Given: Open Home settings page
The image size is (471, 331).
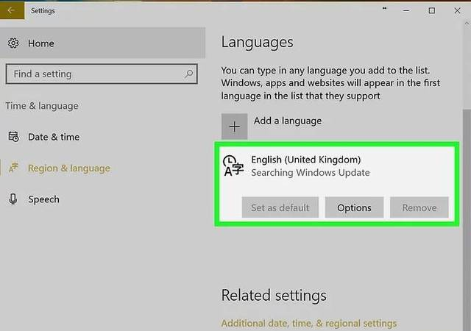Looking at the screenshot, I should click(102, 43).
